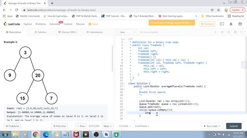This screenshot has width=247, height=138.
Task: Click the LeetCode hiring banner
Action: coord(172,23)
